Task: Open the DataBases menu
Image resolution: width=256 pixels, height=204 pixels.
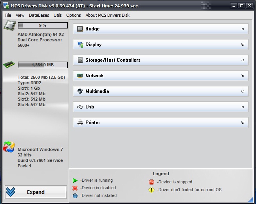Action: (x=39, y=15)
